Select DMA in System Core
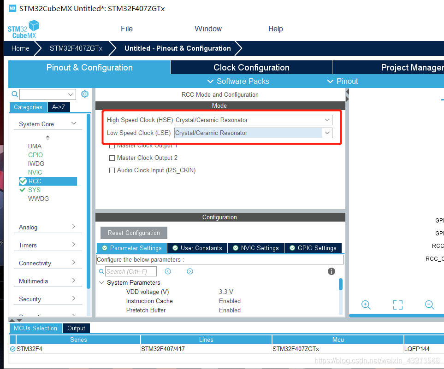 click(x=35, y=146)
